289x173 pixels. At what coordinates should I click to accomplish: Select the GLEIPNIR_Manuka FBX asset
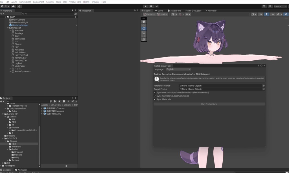pyautogui.click(x=55, y=110)
